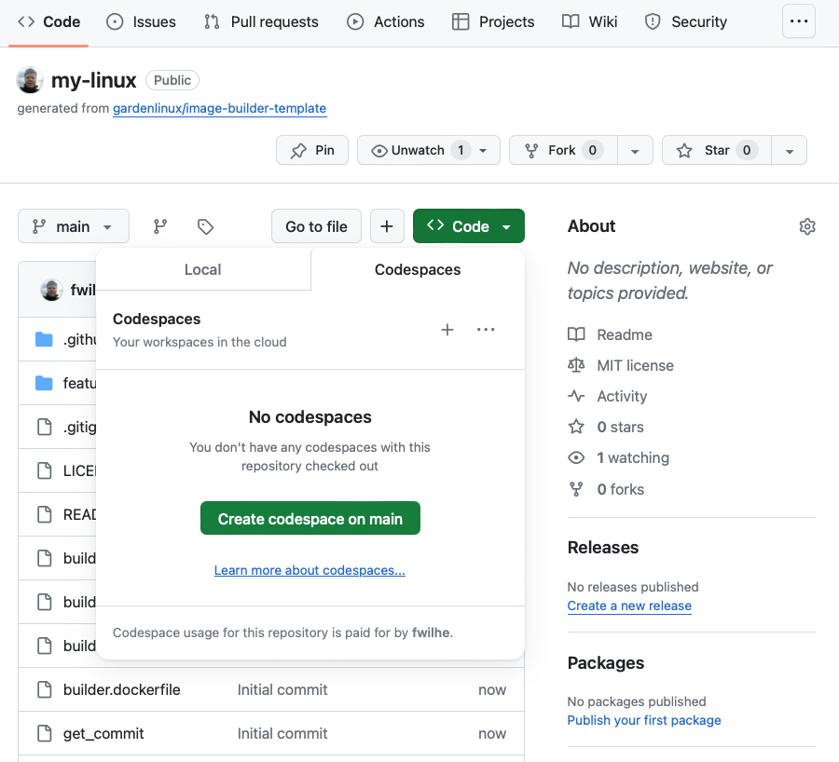Click the my-linux repository name
This screenshot has height=762, width=839.
[x=93, y=80]
